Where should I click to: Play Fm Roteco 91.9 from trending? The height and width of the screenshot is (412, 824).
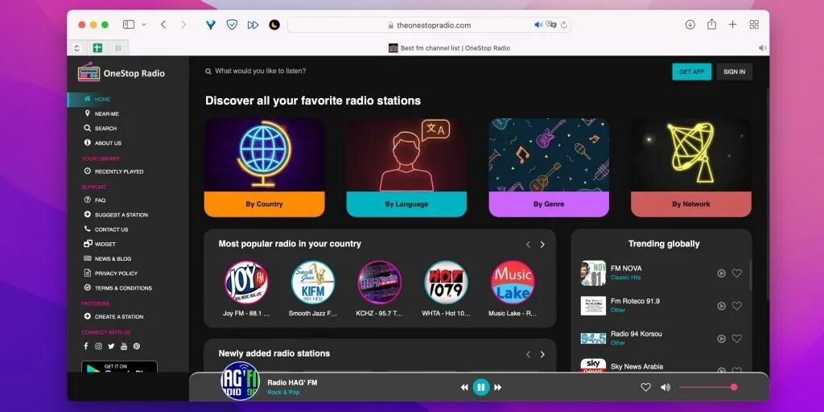pyautogui.click(x=722, y=306)
